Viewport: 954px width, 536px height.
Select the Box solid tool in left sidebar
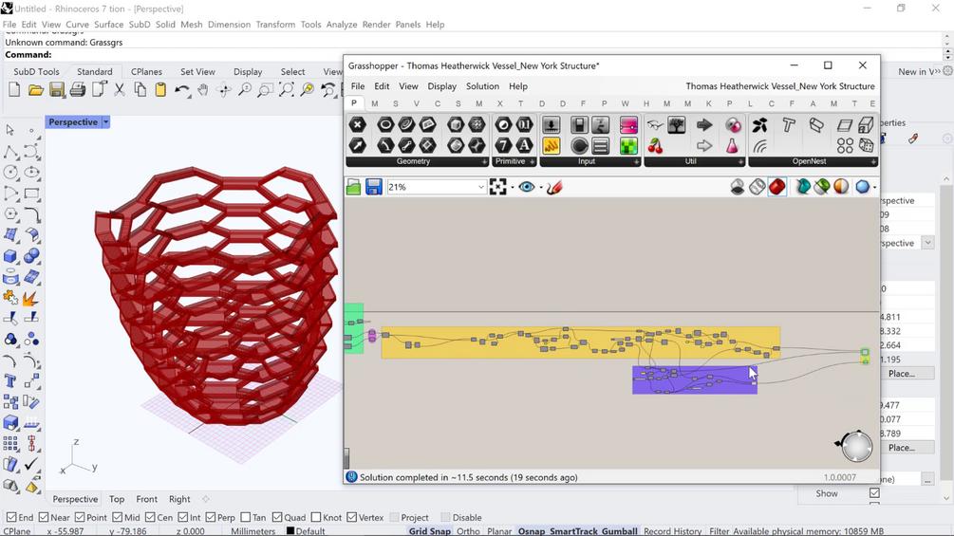[x=10, y=256]
